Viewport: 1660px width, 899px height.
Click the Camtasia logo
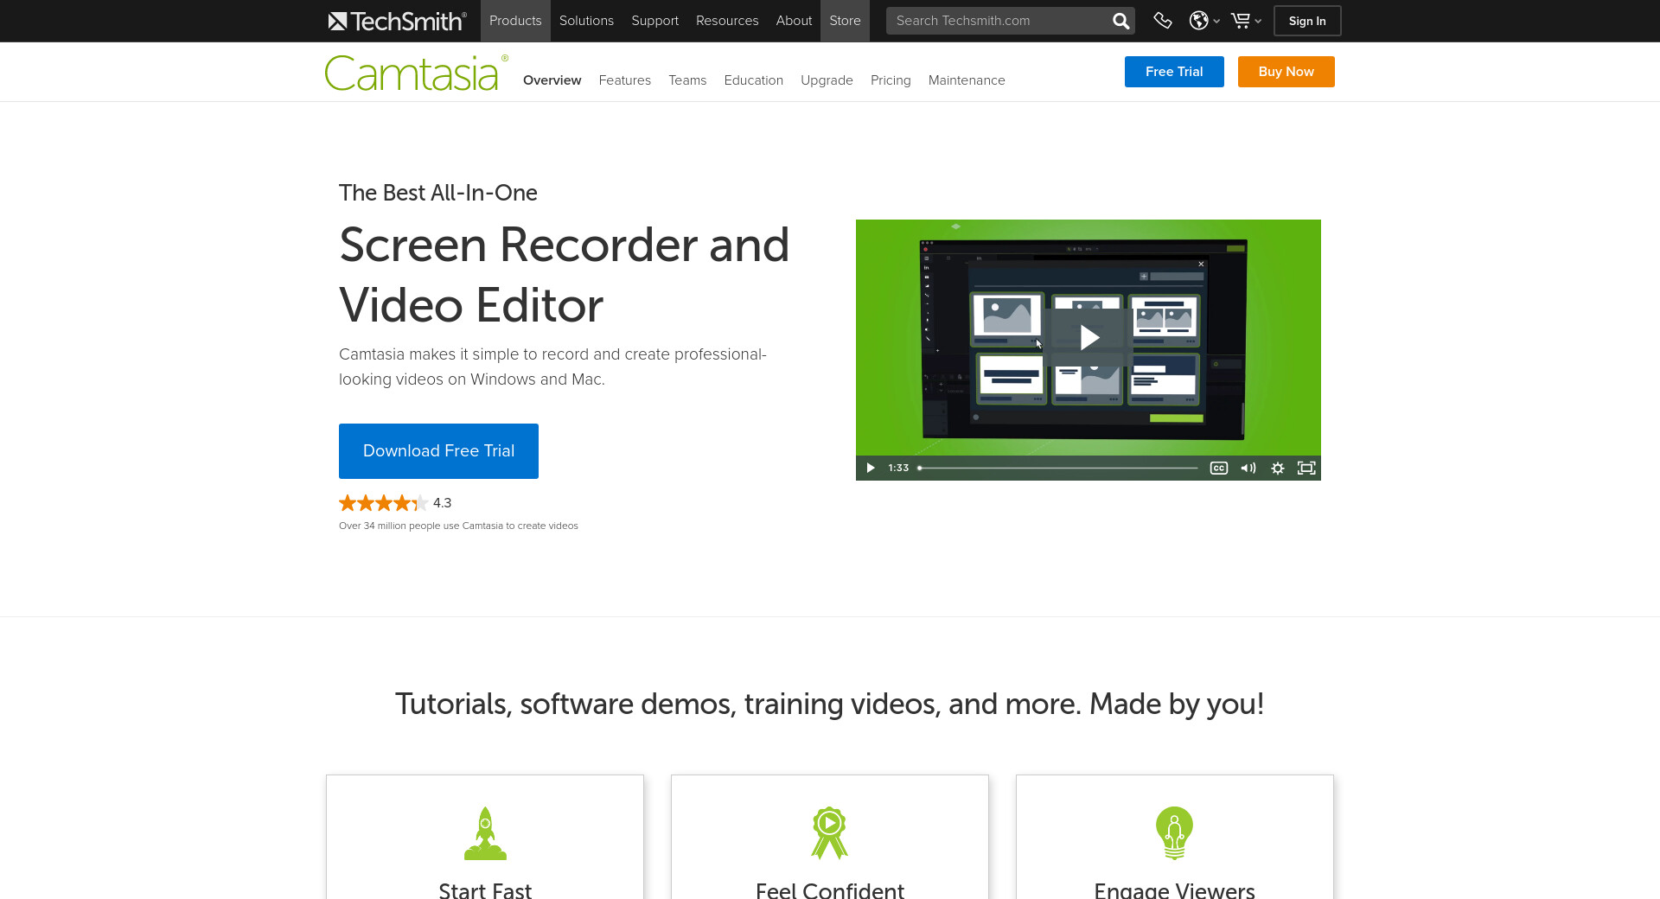[415, 73]
